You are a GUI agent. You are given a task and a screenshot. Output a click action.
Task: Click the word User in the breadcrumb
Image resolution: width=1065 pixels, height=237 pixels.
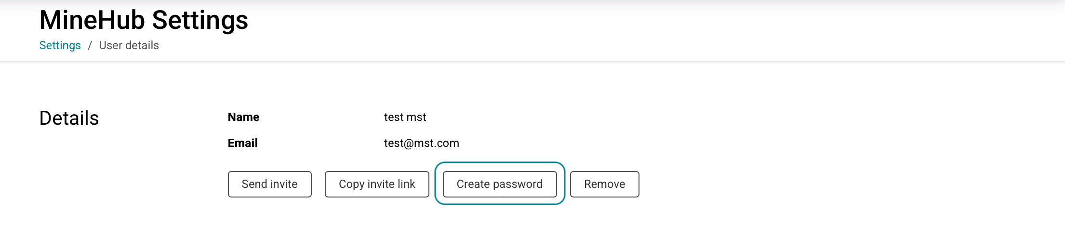pyautogui.click(x=111, y=45)
